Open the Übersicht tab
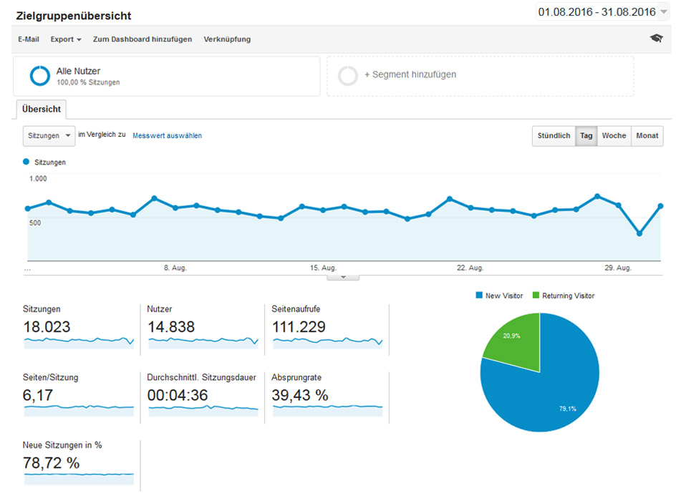Screen dimensions: 686x501 (x=42, y=110)
